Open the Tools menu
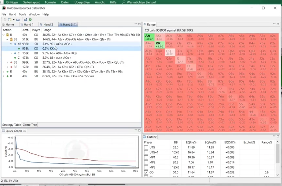Viewport: 282px width, 186px height. pos(22,14)
